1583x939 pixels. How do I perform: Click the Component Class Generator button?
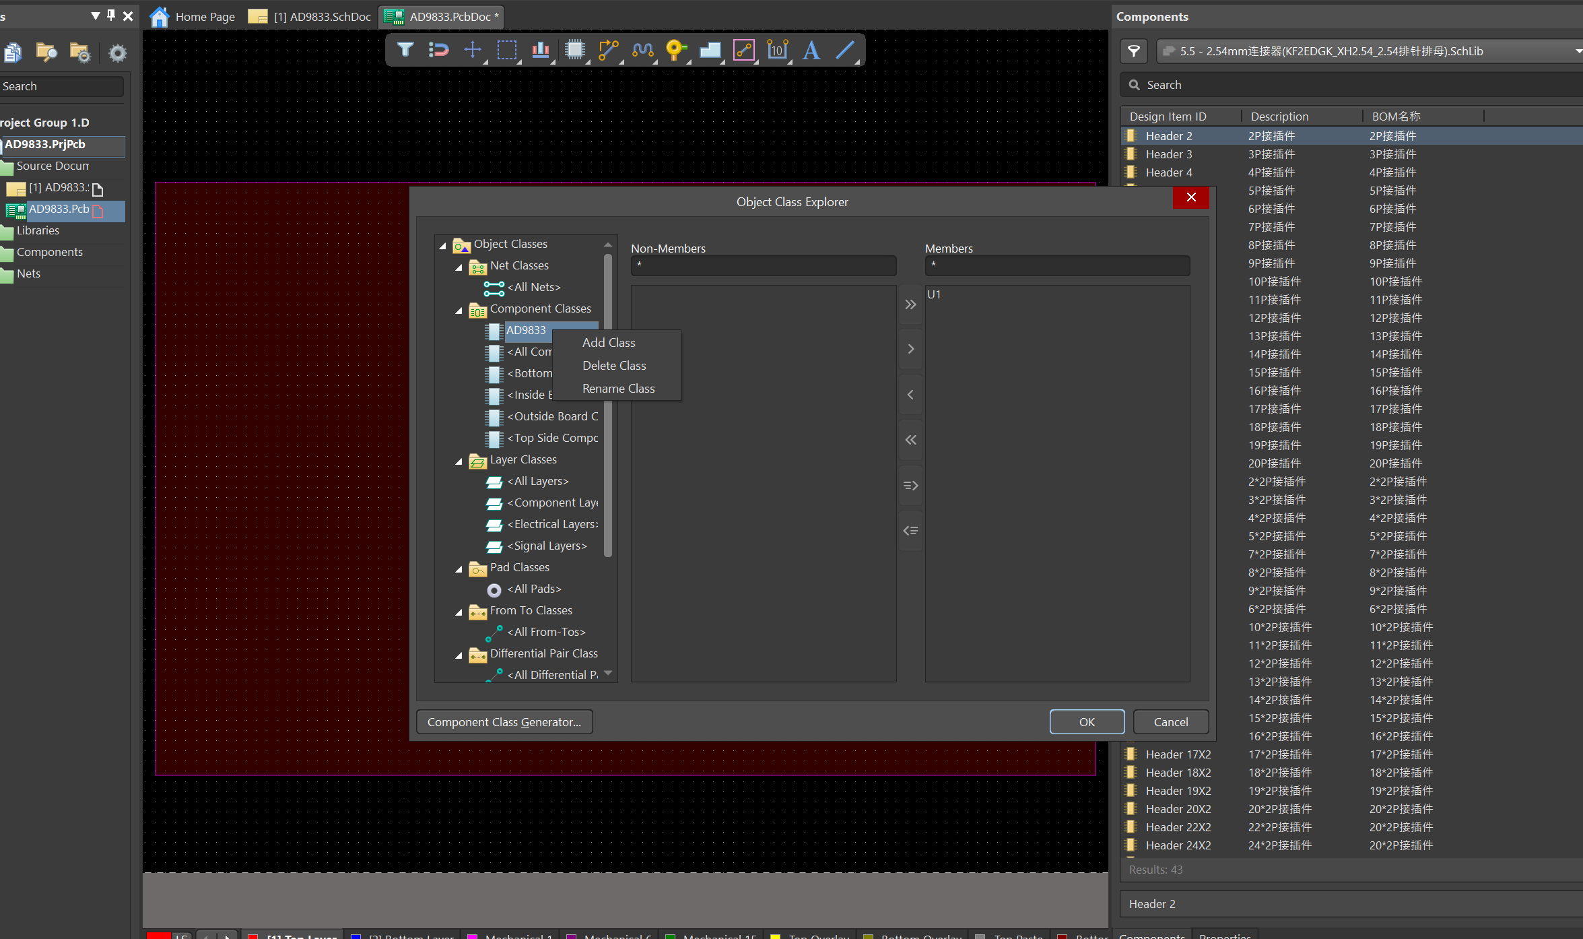tap(504, 722)
